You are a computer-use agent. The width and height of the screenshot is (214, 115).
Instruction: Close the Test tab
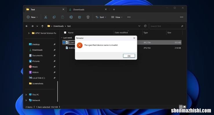[x=63, y=10]
